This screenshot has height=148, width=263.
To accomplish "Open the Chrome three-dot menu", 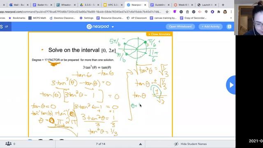I will point(231,12).
